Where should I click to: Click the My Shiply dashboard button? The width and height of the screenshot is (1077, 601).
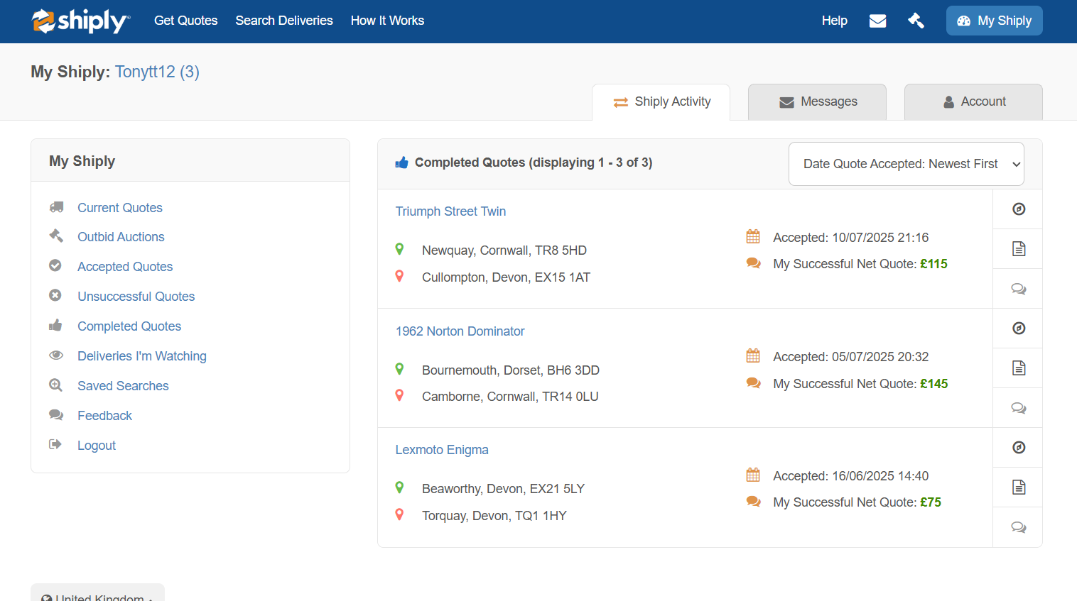click(994, 21)
